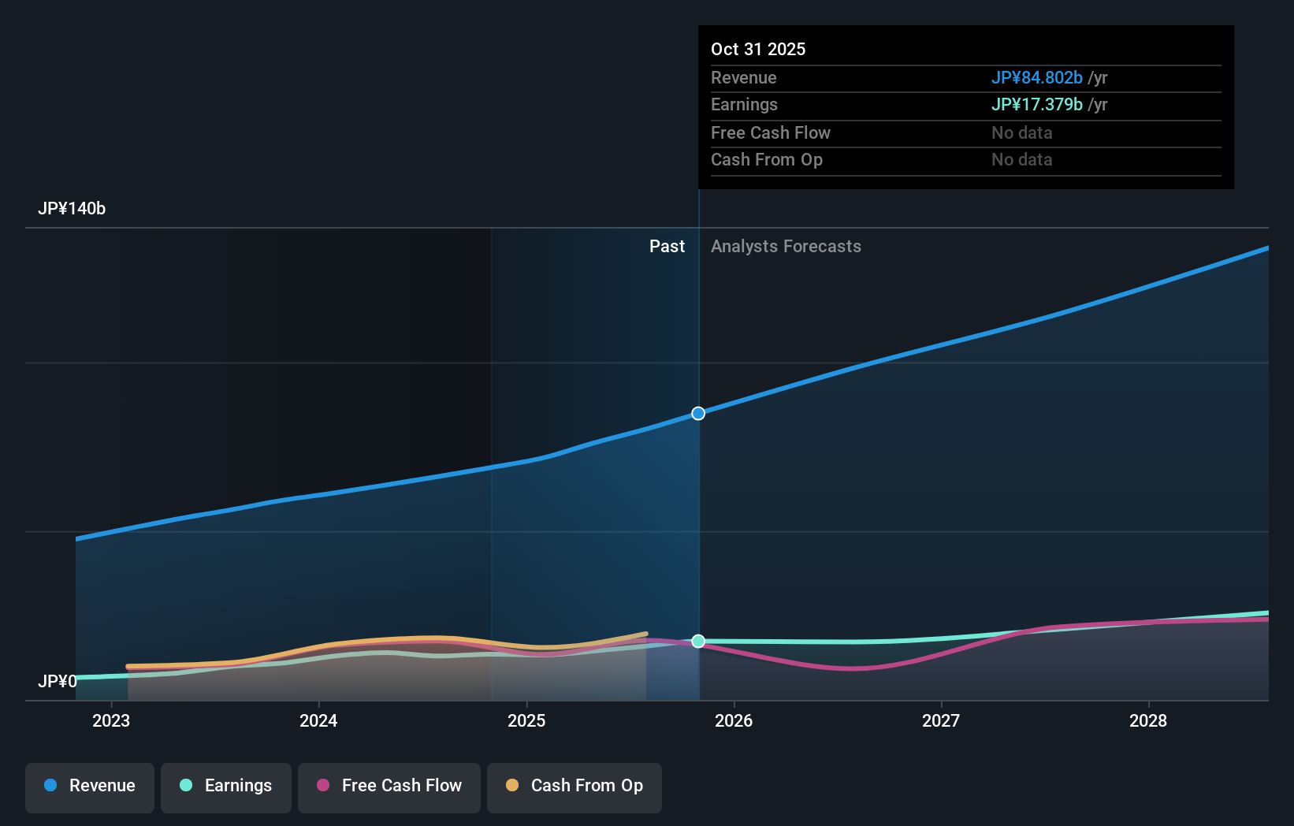Switch to the Past section of chart
Image resolution: width=1294 pixels, height=826 pixels.
pos(667,246)
